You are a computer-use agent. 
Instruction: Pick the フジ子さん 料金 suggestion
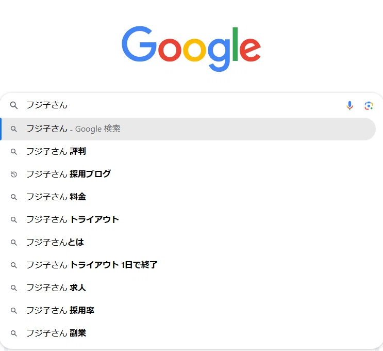(188, 197)
